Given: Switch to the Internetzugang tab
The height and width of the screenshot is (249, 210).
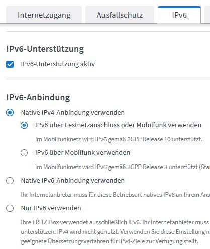Looking at the screenshot, I should tap(44, 15).
